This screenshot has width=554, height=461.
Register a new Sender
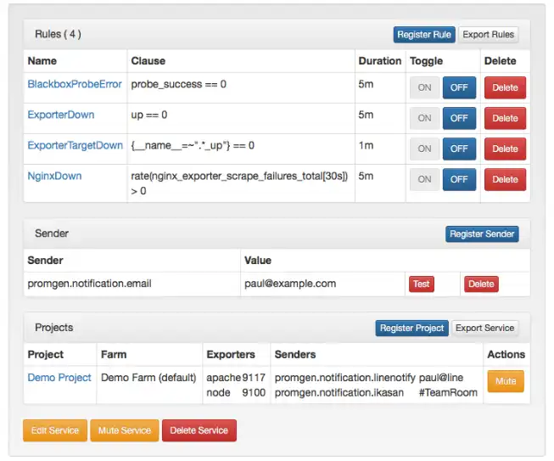[x=481, y=234]
